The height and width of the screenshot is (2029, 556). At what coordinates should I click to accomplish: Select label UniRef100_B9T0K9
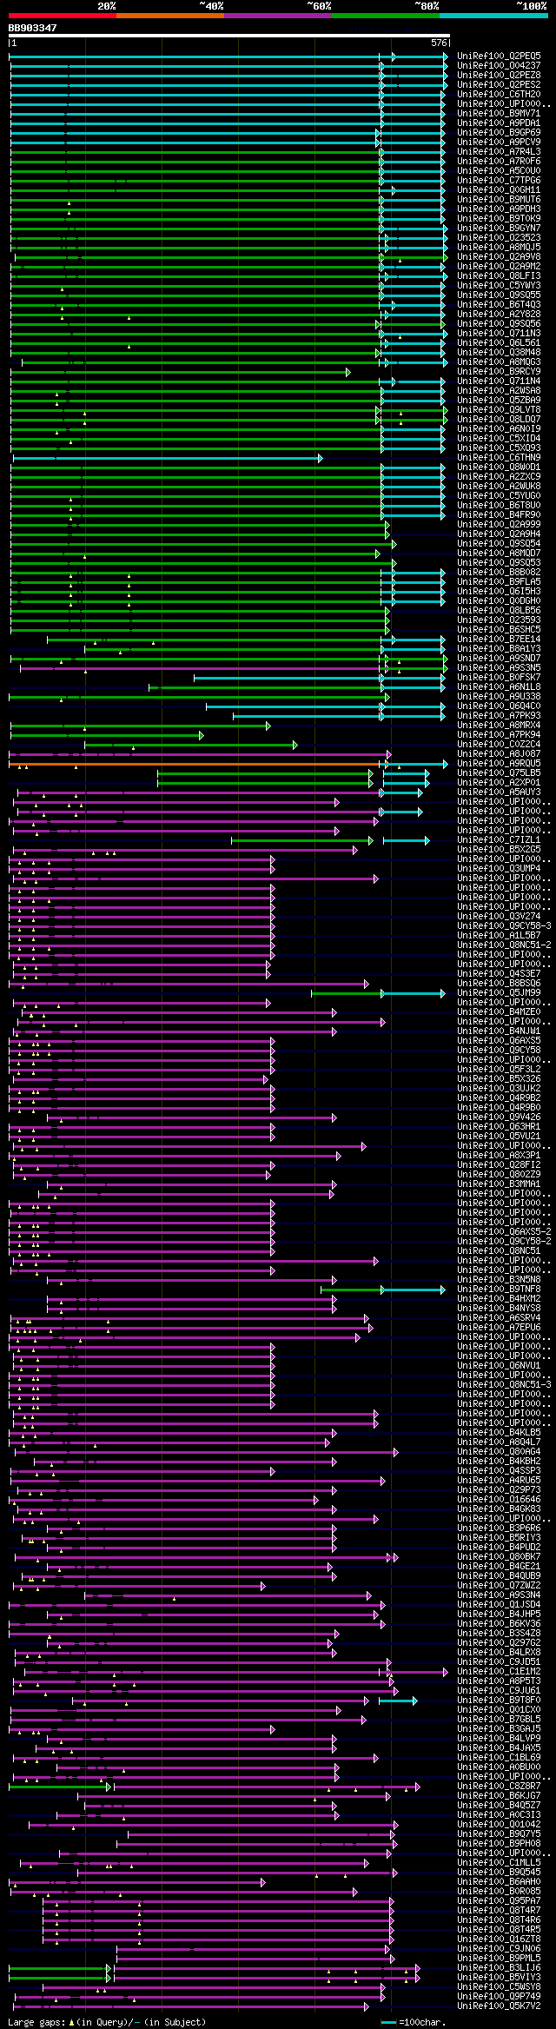pos(499,218)
